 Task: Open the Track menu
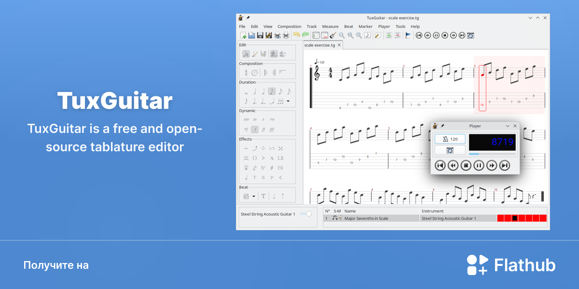click(x=312, y=26)
